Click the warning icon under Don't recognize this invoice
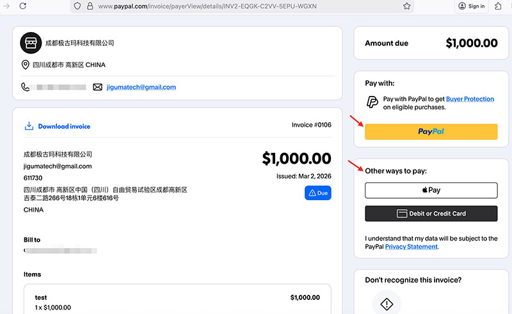Image resolution: width=512 pixels, height=314 pixels. [386, 302]
